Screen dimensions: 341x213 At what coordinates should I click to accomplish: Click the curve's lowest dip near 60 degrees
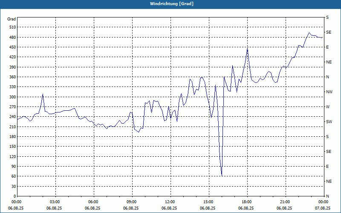tap(222, 176)
